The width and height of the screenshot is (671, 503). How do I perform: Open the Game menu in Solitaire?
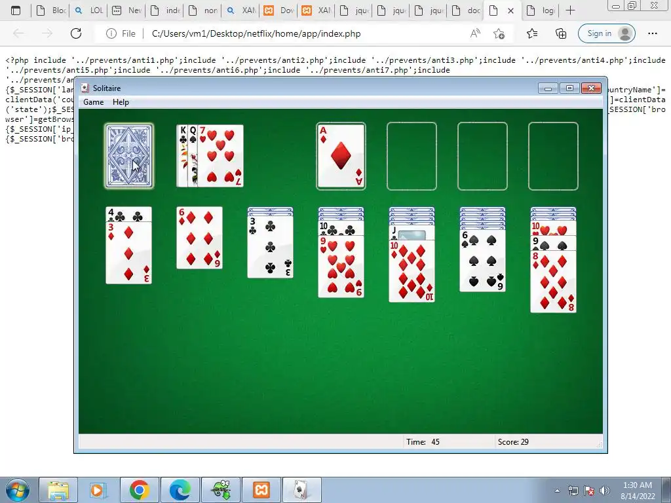point(93,102)
